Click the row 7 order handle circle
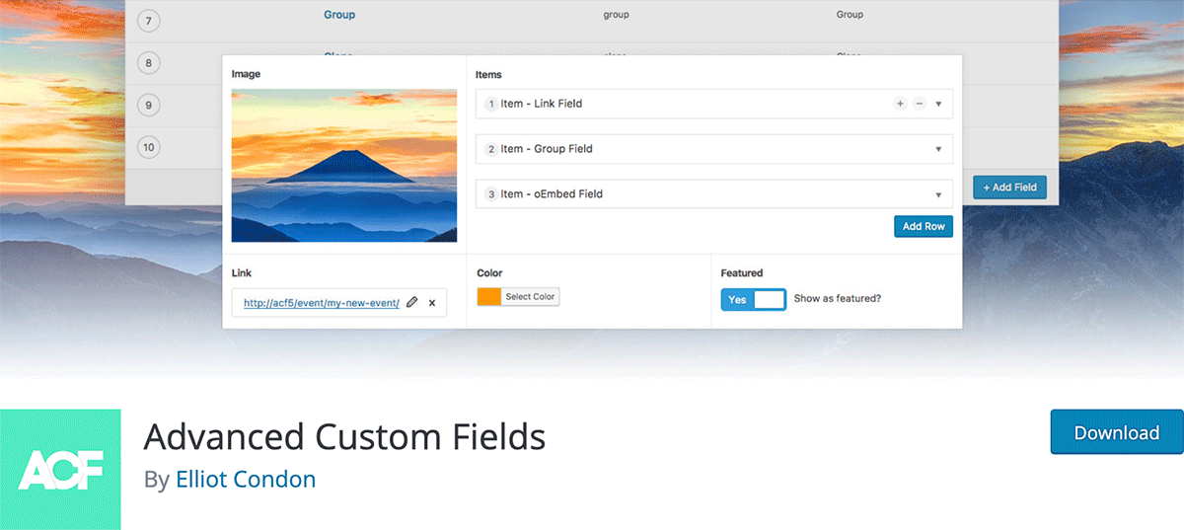 149,21
